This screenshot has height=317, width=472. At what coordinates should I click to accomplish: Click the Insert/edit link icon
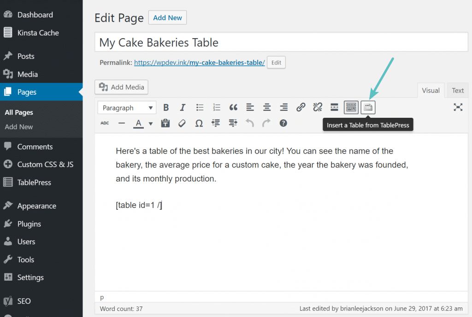301,108
